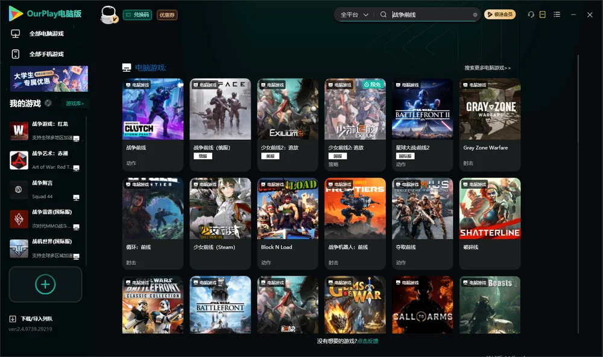The height and width of the screenshot is (357, 603).
Task: Select the 美服 server tag
Action: click(x=270, y=156)
